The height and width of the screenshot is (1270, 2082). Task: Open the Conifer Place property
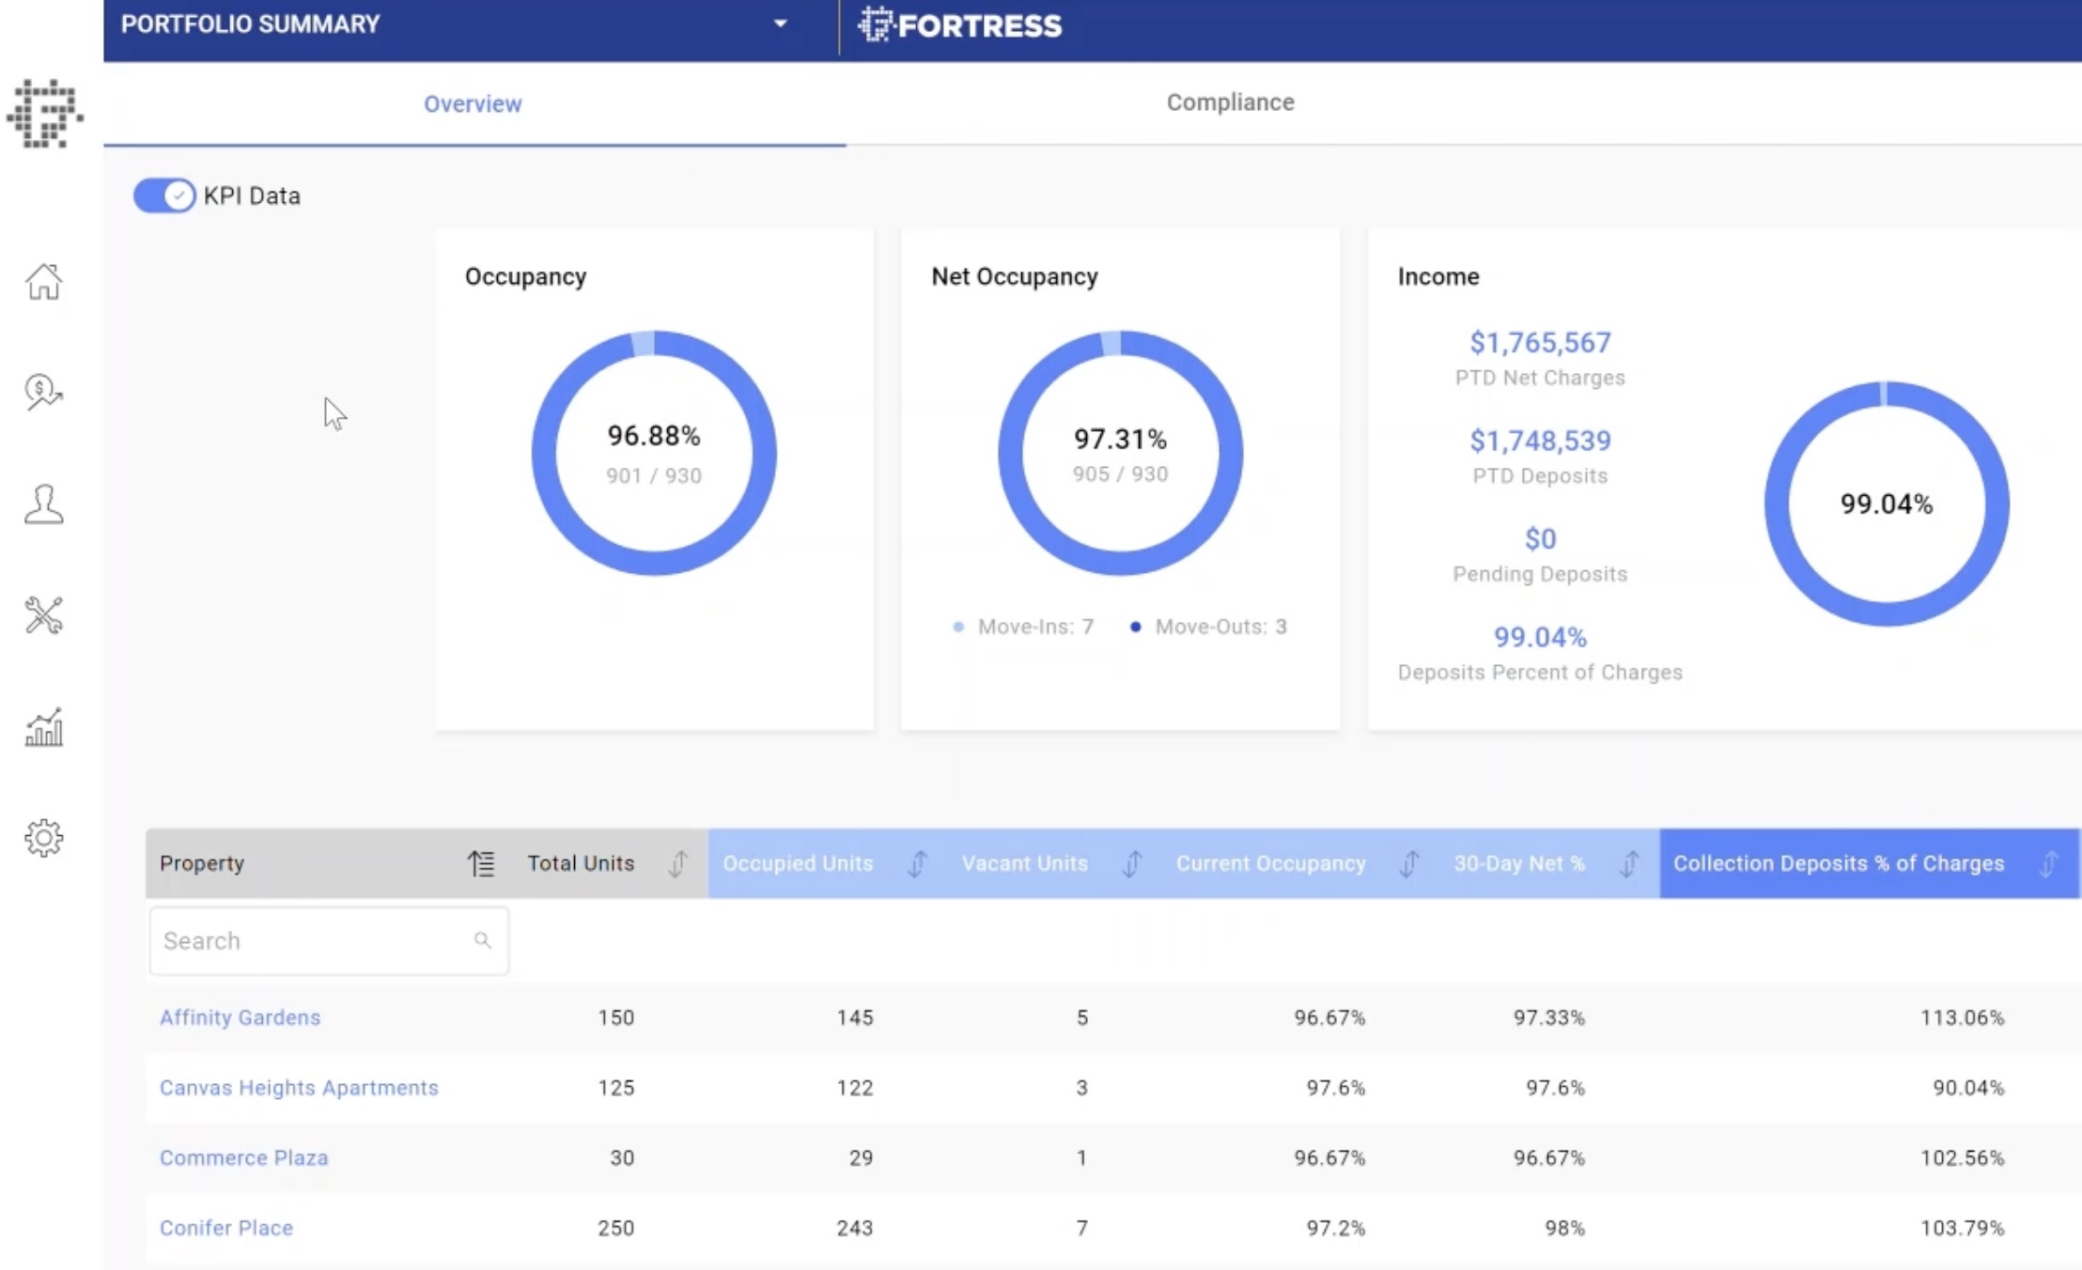225,1228
